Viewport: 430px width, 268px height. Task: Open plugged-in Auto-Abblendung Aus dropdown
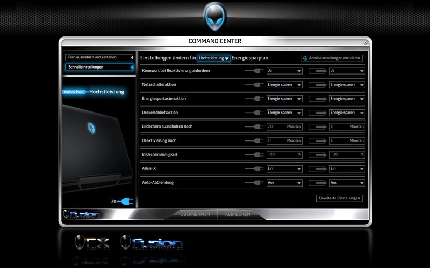tap(284, 183)
